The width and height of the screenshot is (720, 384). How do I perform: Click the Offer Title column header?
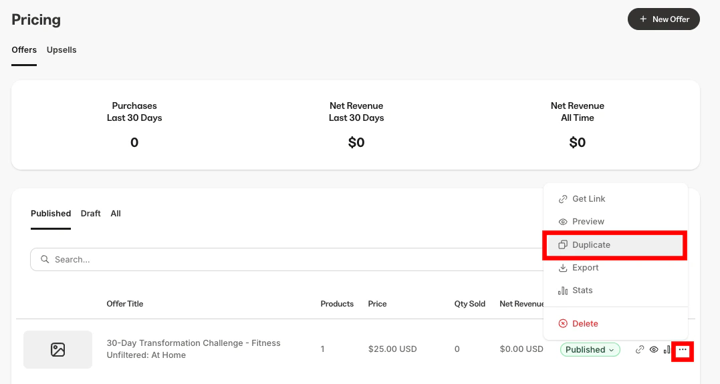pos(125,304)
